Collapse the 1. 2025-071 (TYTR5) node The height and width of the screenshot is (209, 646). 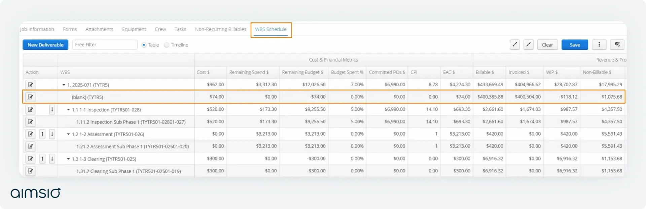64,85
